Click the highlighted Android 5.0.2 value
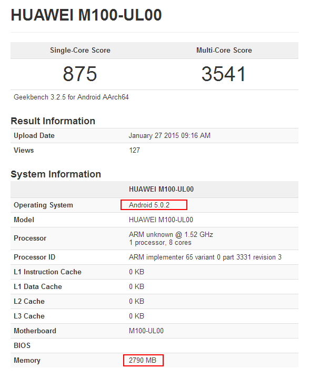 (x=149, y=205)
